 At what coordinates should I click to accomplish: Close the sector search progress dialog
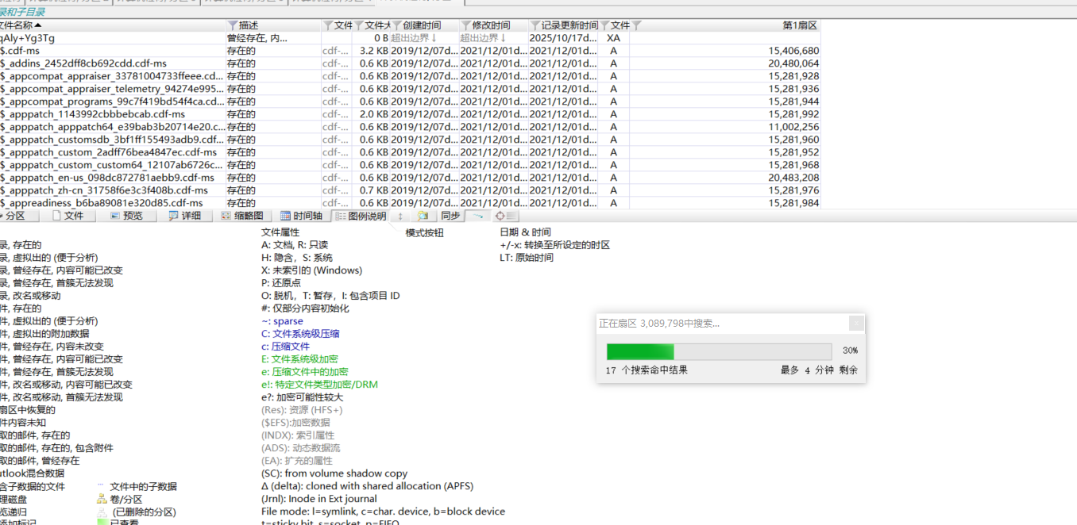[855, 324]
